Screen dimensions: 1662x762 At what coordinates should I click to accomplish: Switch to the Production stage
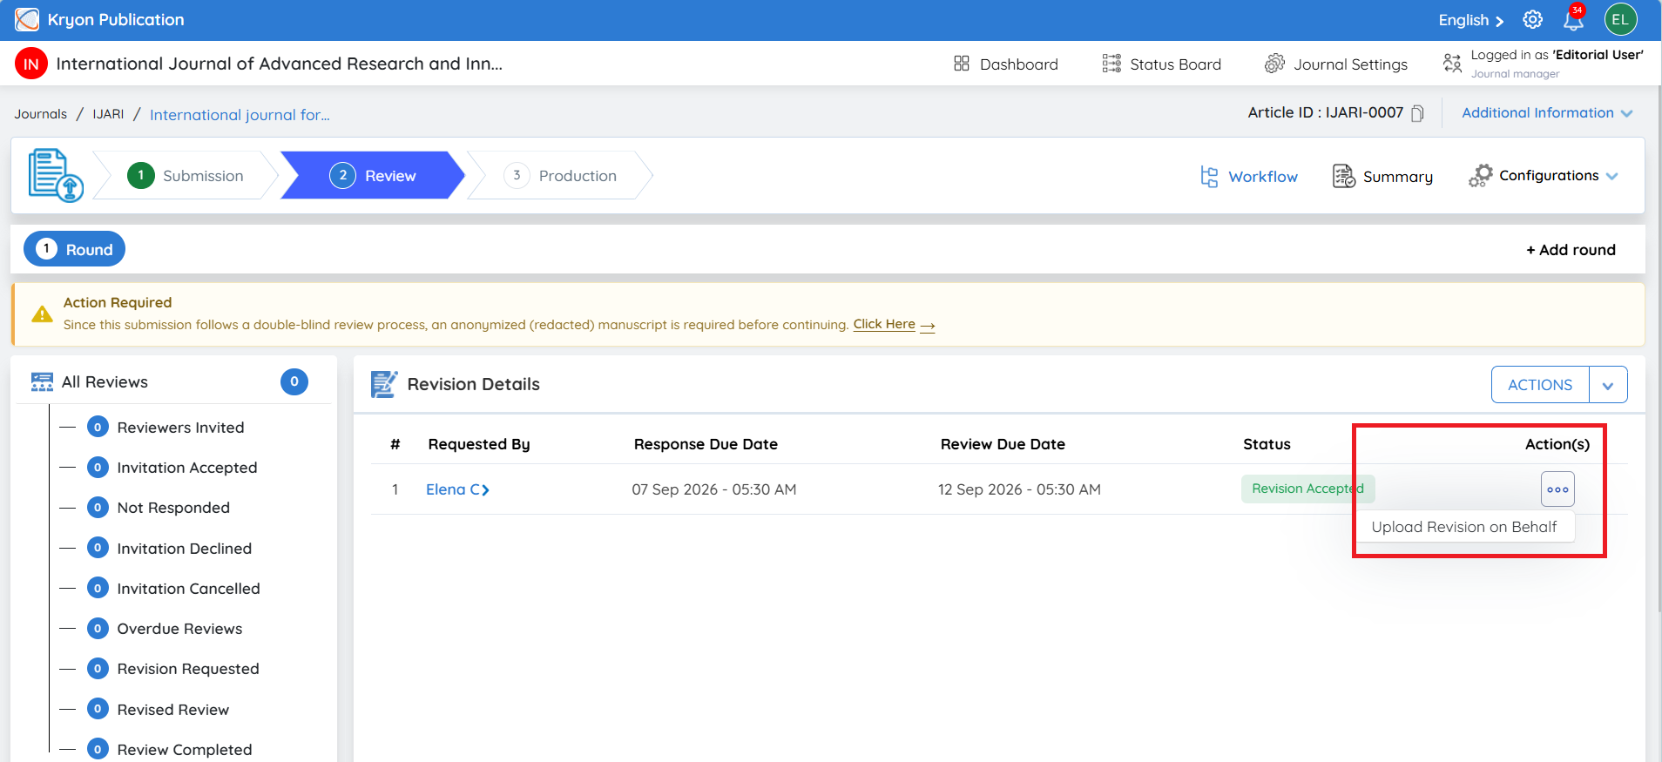click(x=560, y=175)
